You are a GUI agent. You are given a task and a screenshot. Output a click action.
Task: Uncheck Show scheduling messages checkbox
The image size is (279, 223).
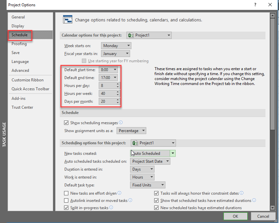point(66,123)
